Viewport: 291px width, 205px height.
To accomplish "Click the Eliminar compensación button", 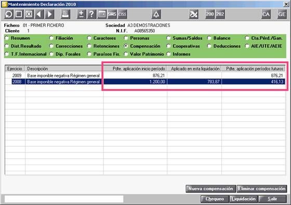I will [262, 189].
